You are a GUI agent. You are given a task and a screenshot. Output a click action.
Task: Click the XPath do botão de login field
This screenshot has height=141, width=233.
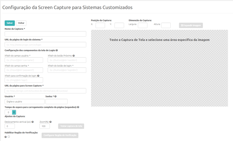point(67,70)
